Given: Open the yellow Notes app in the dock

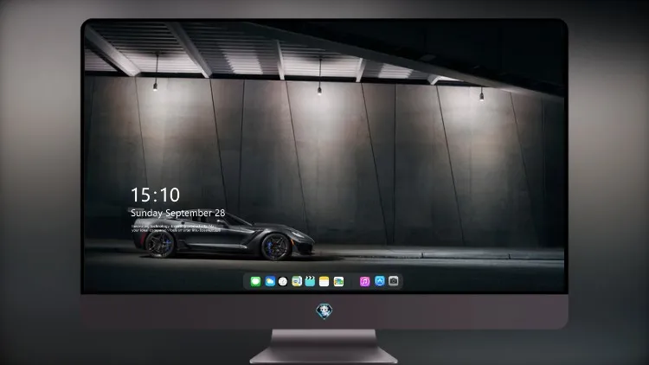Looking at the screenshot, I should tap(324, 281).
